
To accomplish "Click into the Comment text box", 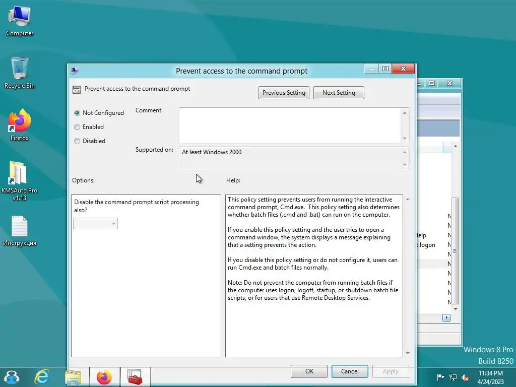I will pos(290,125).
